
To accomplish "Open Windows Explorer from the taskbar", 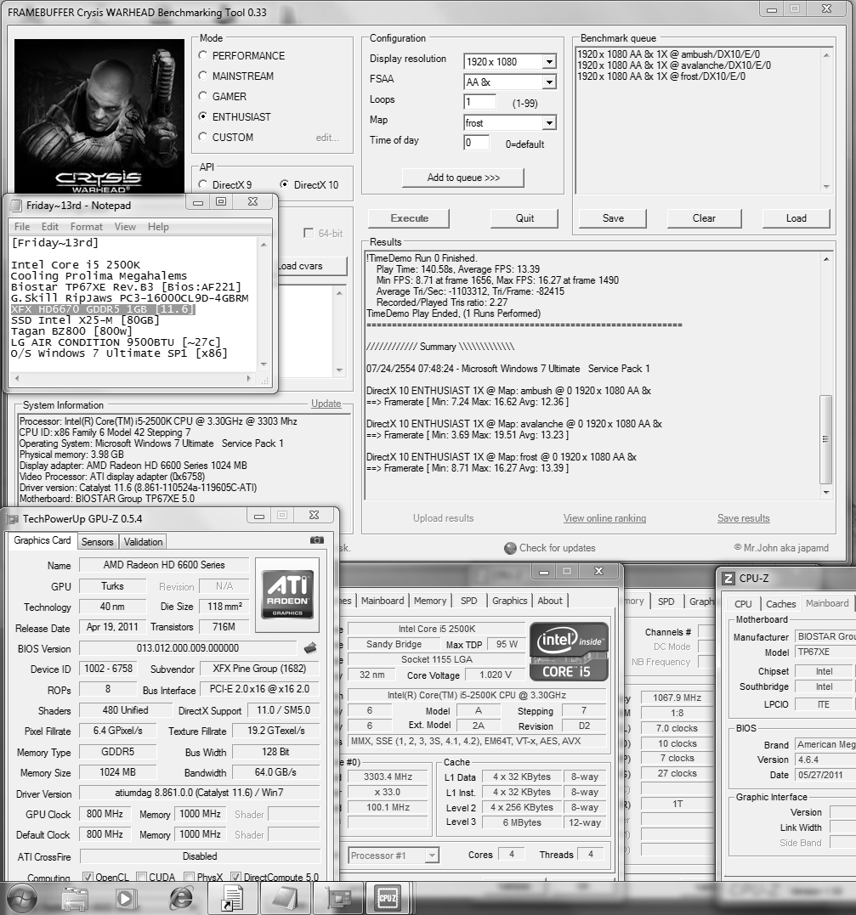I will (75, 898).
